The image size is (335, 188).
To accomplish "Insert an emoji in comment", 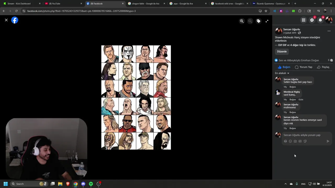I will pos(290,141).
